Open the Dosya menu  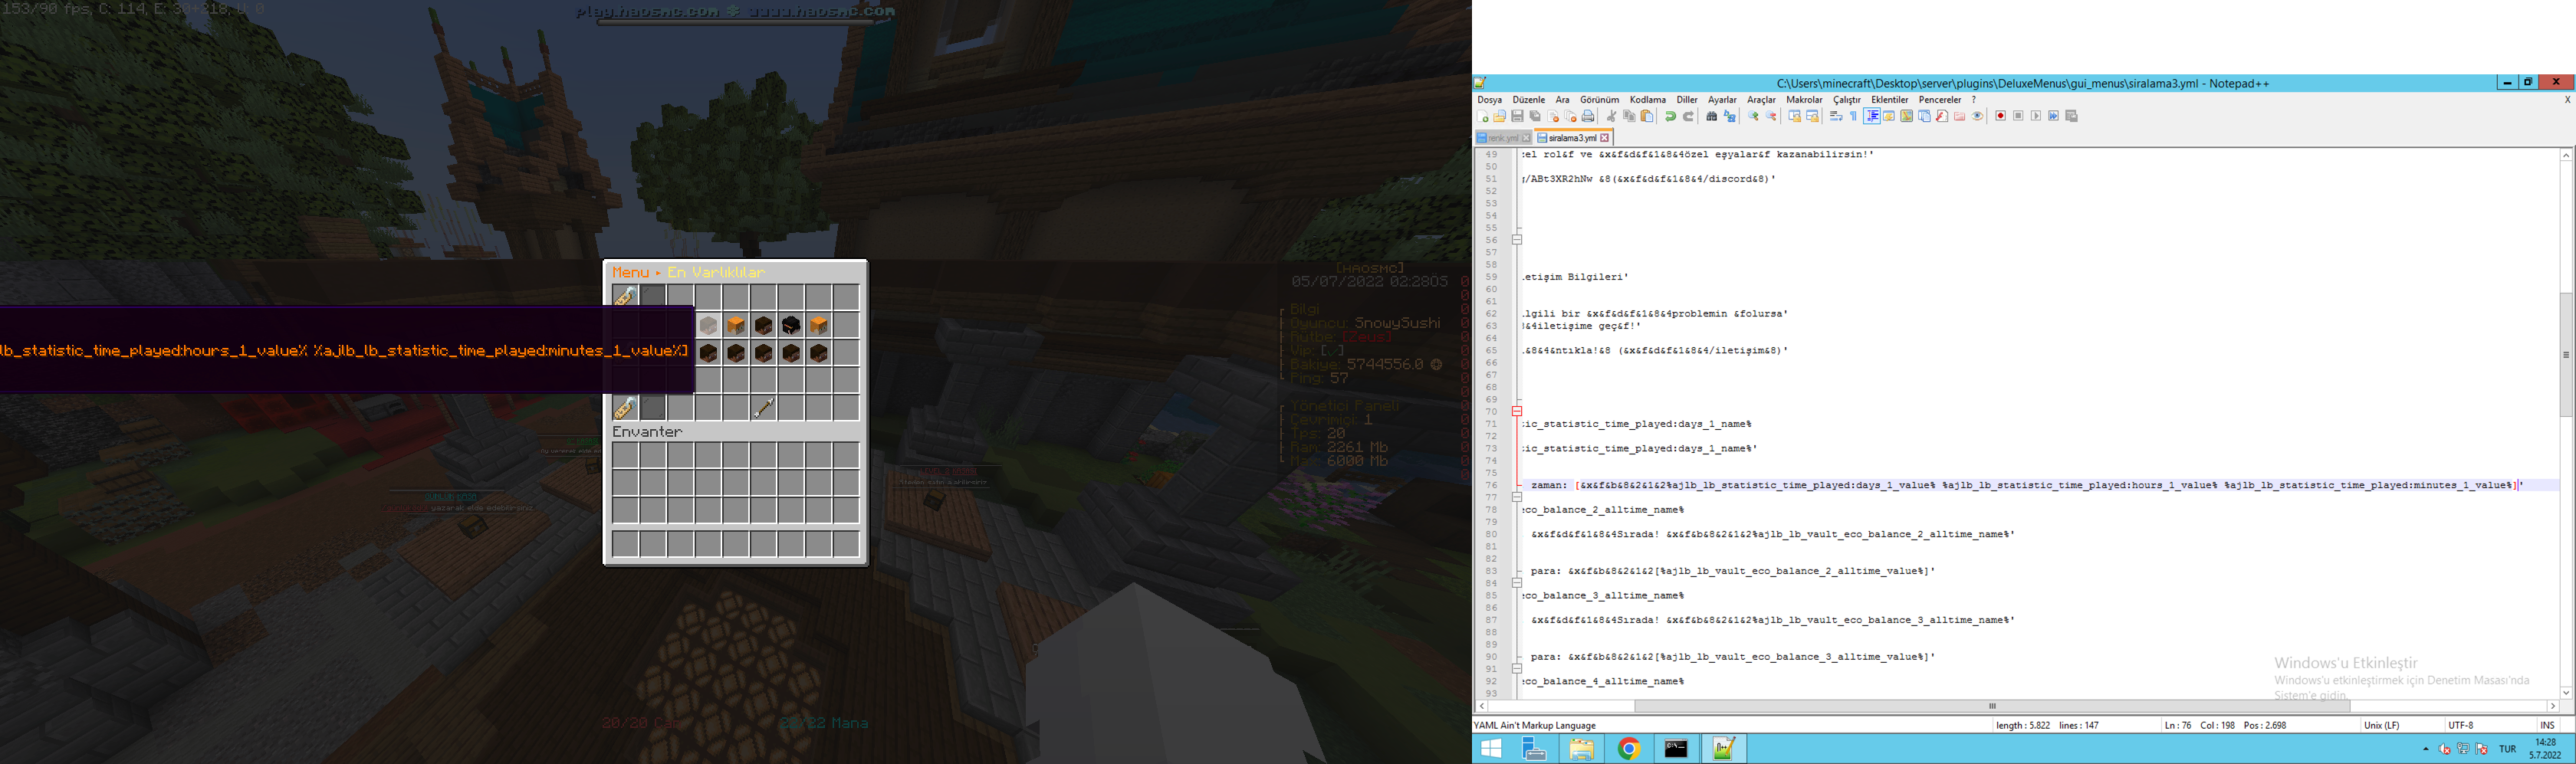[1490, 100]
